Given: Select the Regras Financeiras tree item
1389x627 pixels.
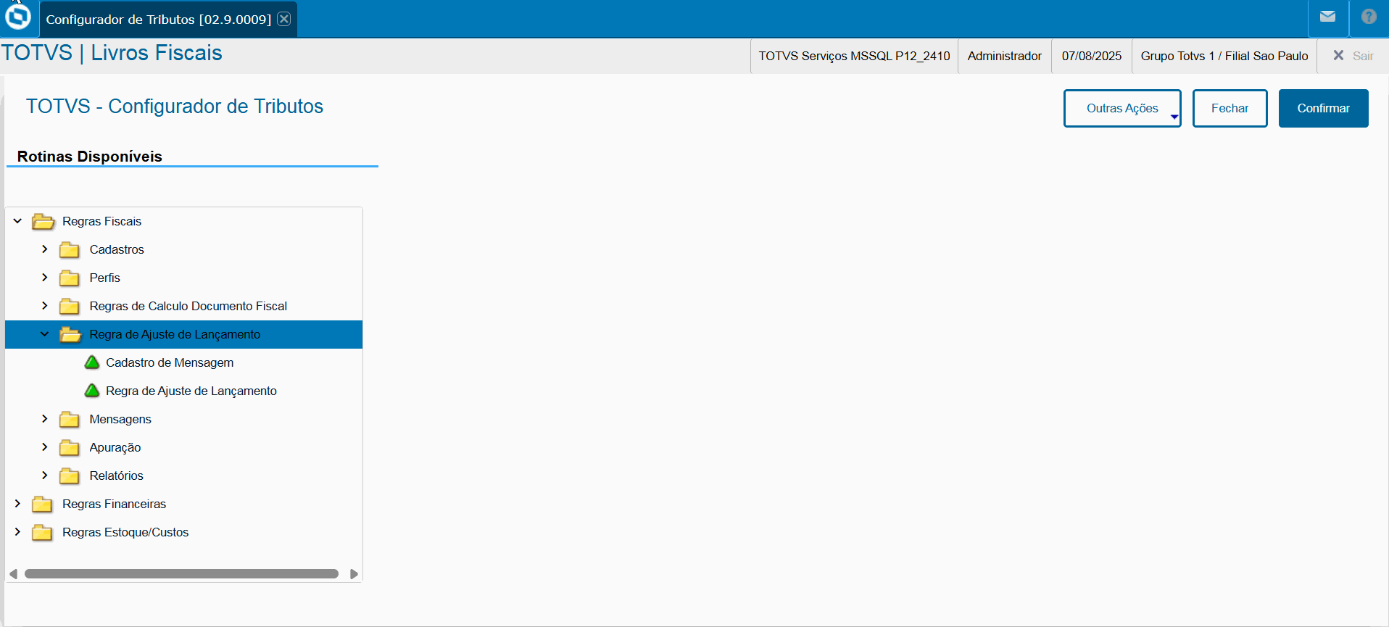Looking at the screenshot, I should point(114,504).
